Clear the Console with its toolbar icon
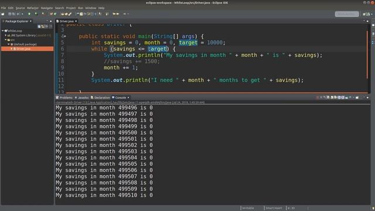The width and height of the screenshot is (375, 211). pos(328,97)
